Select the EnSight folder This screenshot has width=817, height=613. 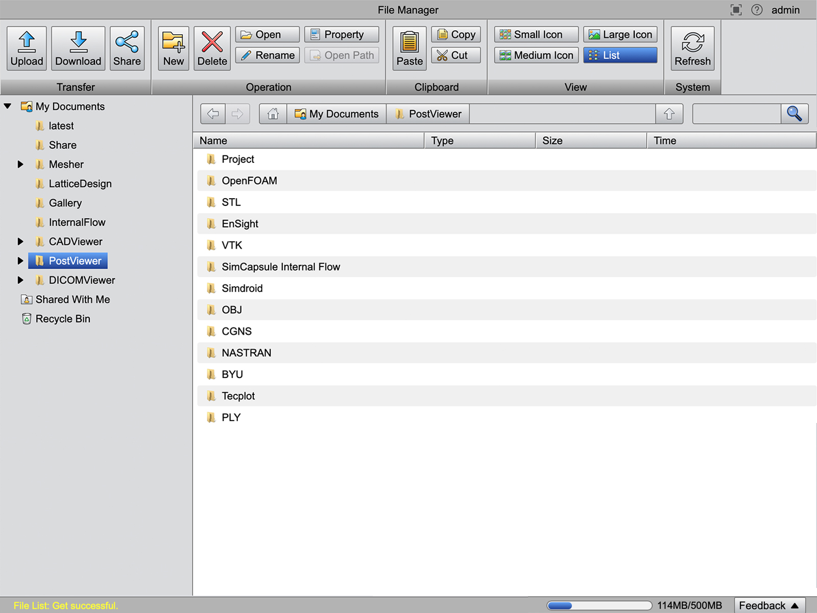pos(507,224)
